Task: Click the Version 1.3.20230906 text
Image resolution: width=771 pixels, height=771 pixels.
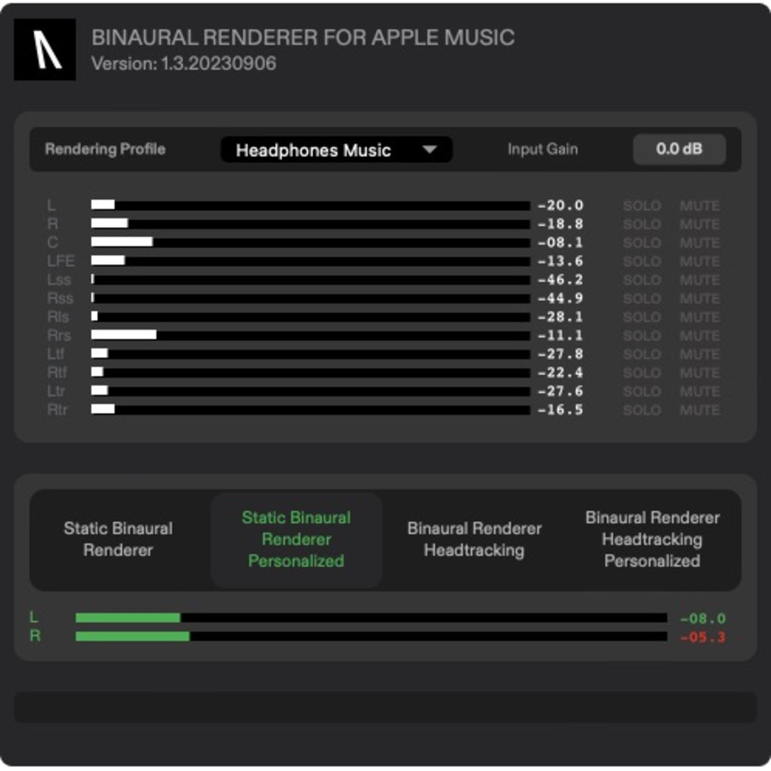Action: tap(184, 64)
